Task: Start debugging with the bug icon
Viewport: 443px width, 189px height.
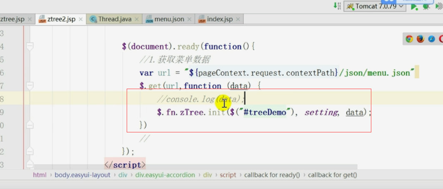Action: click(426, 7)
